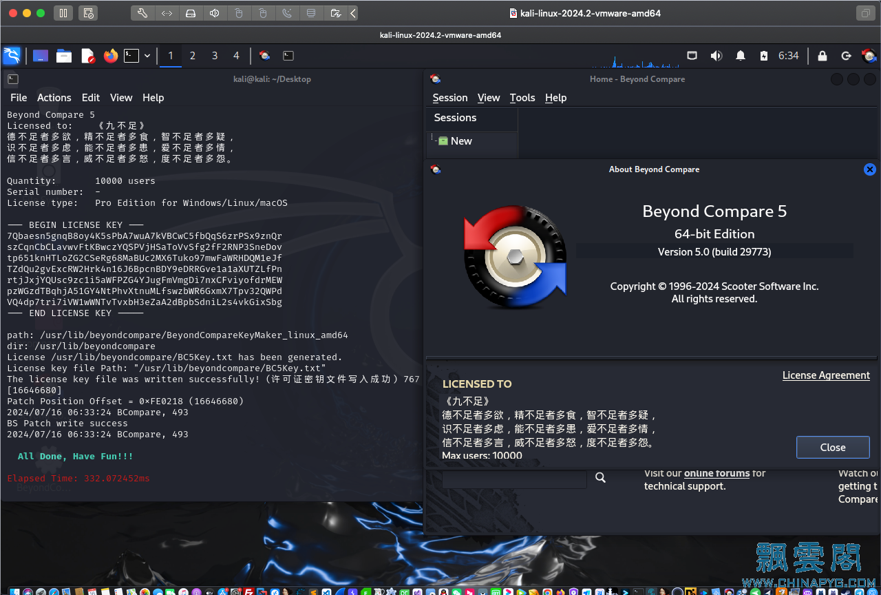Click the show desktop panel icon
Screen dimensions: 881x595
click(x=41, y=56)
